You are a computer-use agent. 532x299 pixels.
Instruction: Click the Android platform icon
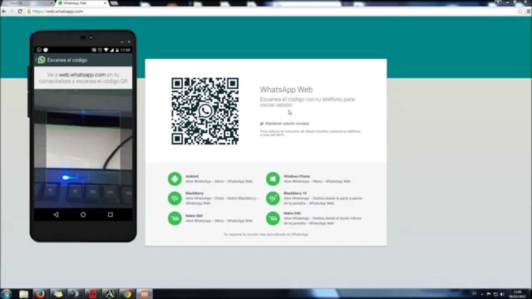tap(175, 179)
